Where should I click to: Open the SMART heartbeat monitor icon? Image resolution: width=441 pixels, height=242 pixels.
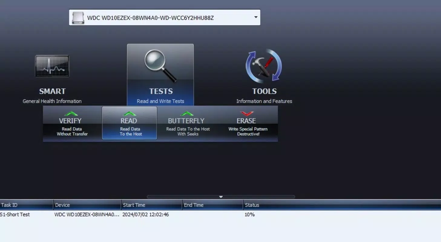click(x=52, y=66)
